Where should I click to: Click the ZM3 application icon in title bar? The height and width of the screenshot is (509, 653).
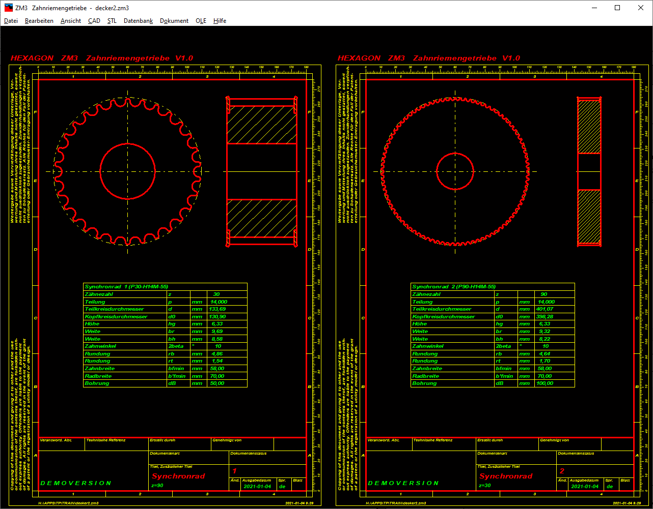pos(8,8)
